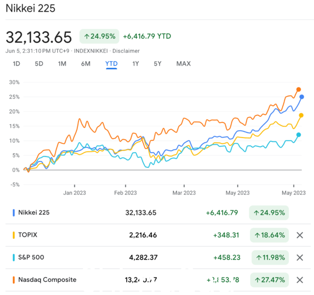
Task: Click the S&P 500 change +458.23
Action: tap(227, 258)
